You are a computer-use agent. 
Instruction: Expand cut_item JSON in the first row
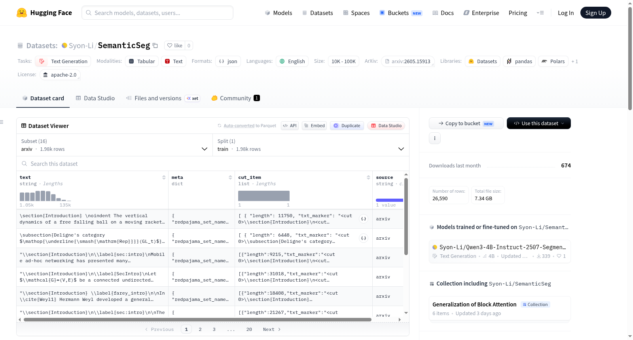point(364,219)
